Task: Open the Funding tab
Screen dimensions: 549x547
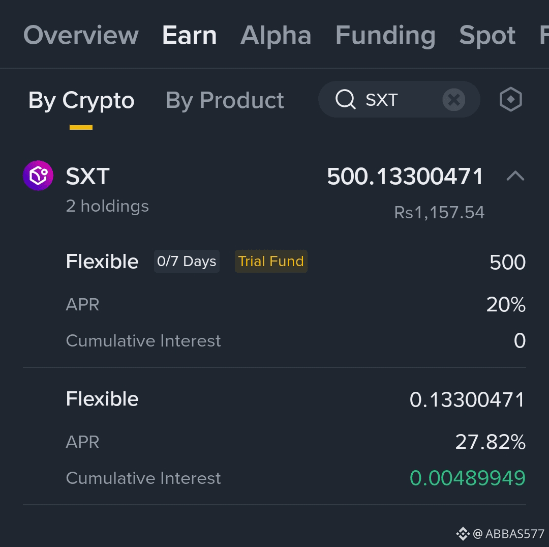Action: 385,35
